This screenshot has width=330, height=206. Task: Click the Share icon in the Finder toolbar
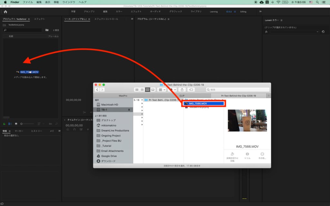(x=182, y=90)
